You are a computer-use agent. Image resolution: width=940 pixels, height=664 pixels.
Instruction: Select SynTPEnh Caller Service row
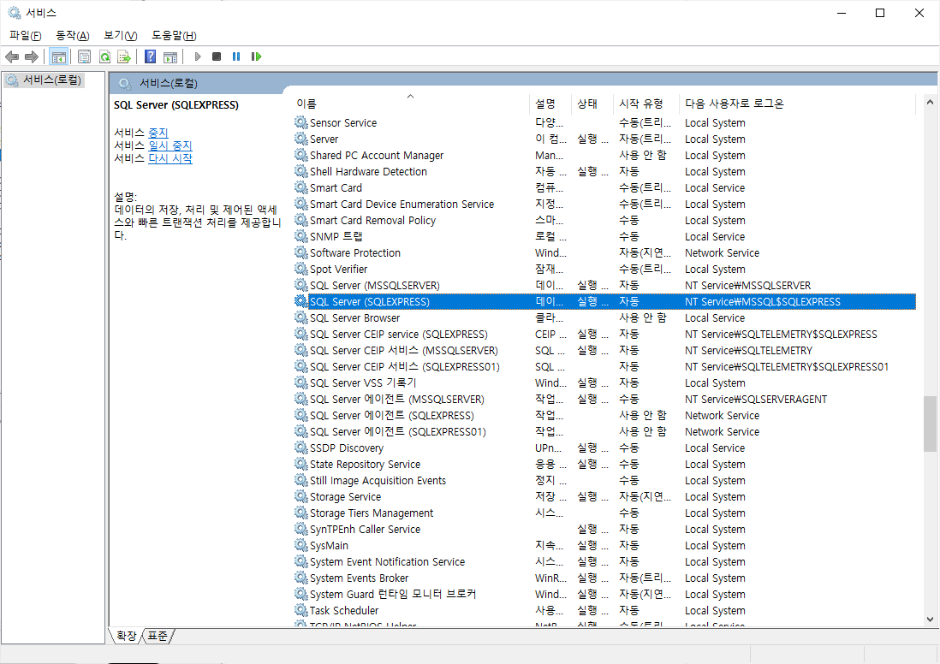[x=605, y=529]
